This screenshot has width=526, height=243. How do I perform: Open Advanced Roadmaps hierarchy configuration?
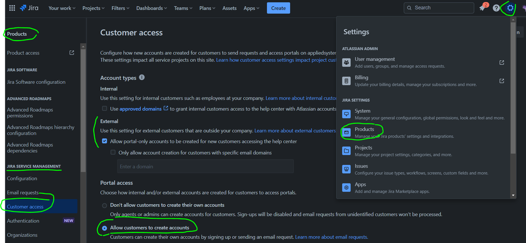click(x=41, y=130)
